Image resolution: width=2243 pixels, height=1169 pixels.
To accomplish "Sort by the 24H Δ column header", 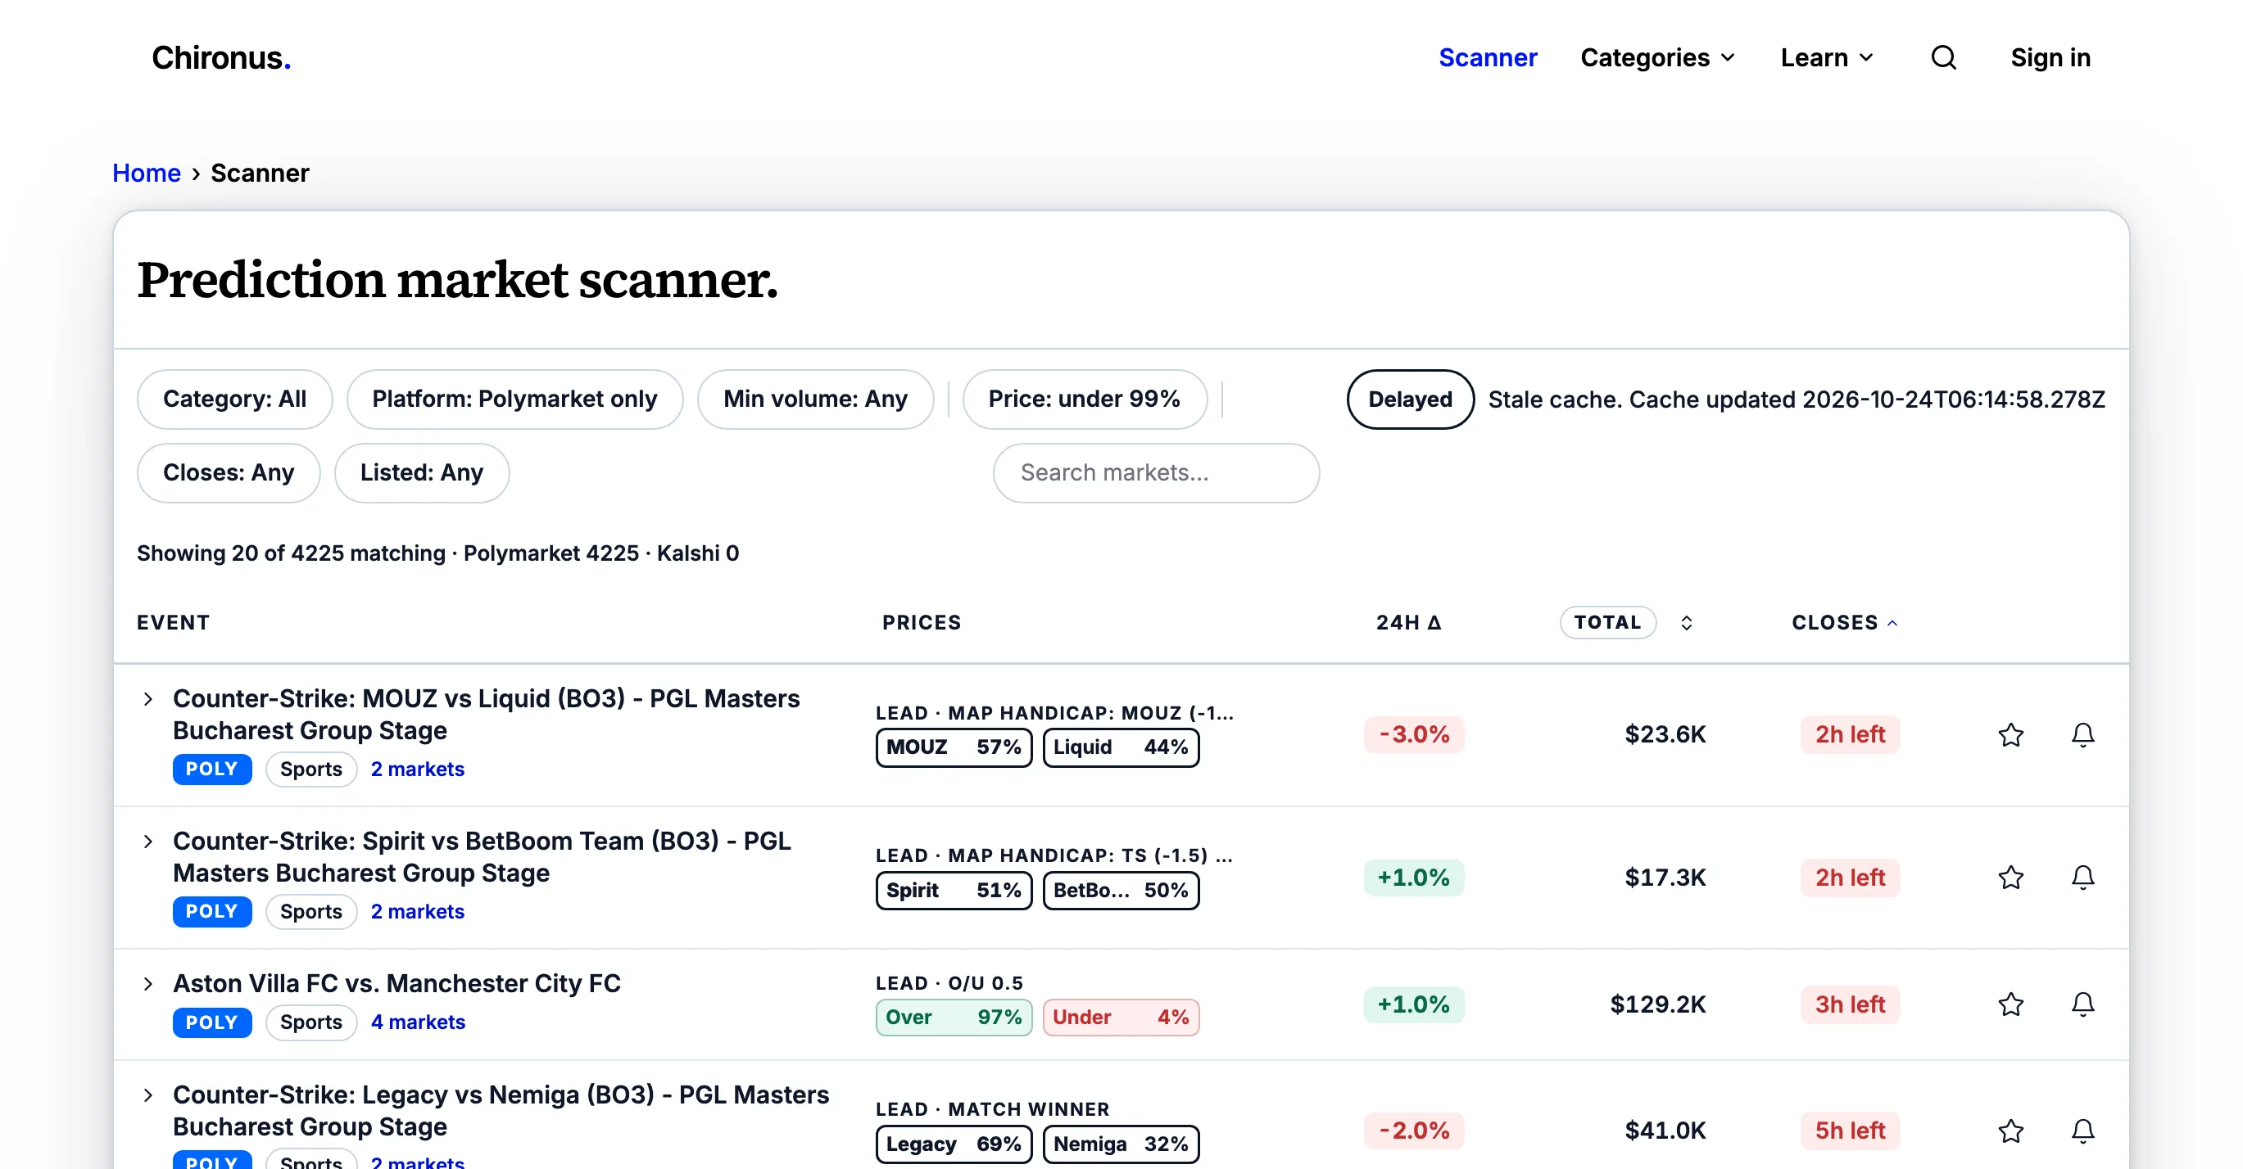I will [1409, 623].
